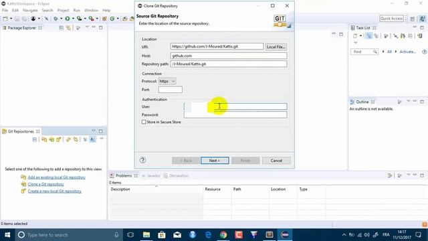Collapse All in Package Explorer
The height and width of the screenshot is (241, 428).
61,28
